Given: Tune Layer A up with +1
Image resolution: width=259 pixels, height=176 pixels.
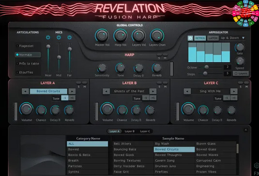Looking at the screenshot, I should 72,98.
